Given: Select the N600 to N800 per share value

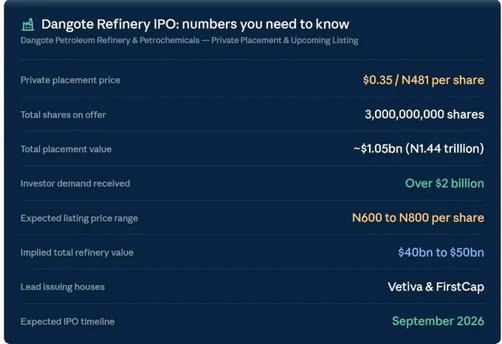Looking at the screenshot, I should pyautogui.click(x=418, y=218).
